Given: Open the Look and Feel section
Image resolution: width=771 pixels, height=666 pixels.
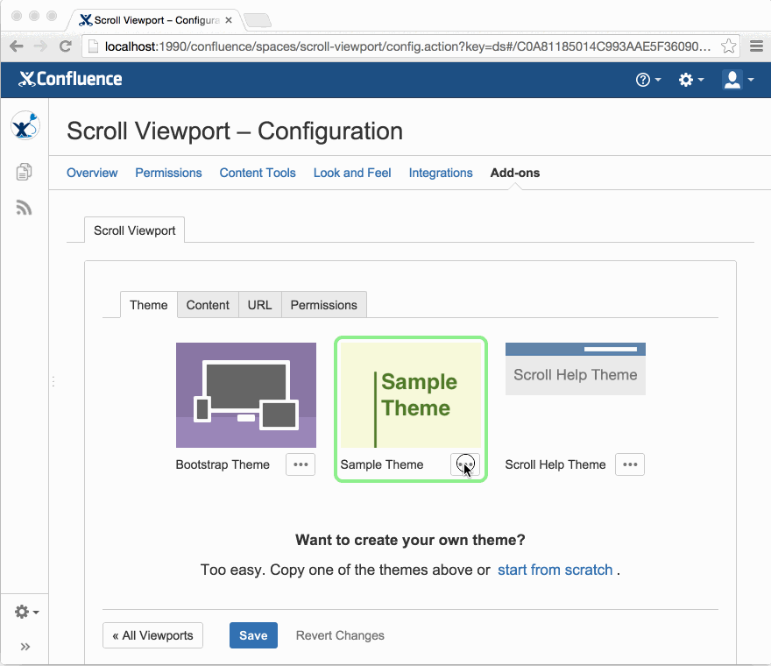Looking at the screenshot, I should [352, 173].
